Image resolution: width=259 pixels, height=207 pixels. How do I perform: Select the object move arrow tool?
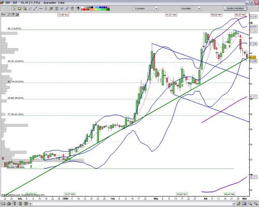click(67, 9)
